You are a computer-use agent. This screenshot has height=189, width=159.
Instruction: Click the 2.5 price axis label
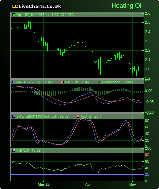click(147, 23)
